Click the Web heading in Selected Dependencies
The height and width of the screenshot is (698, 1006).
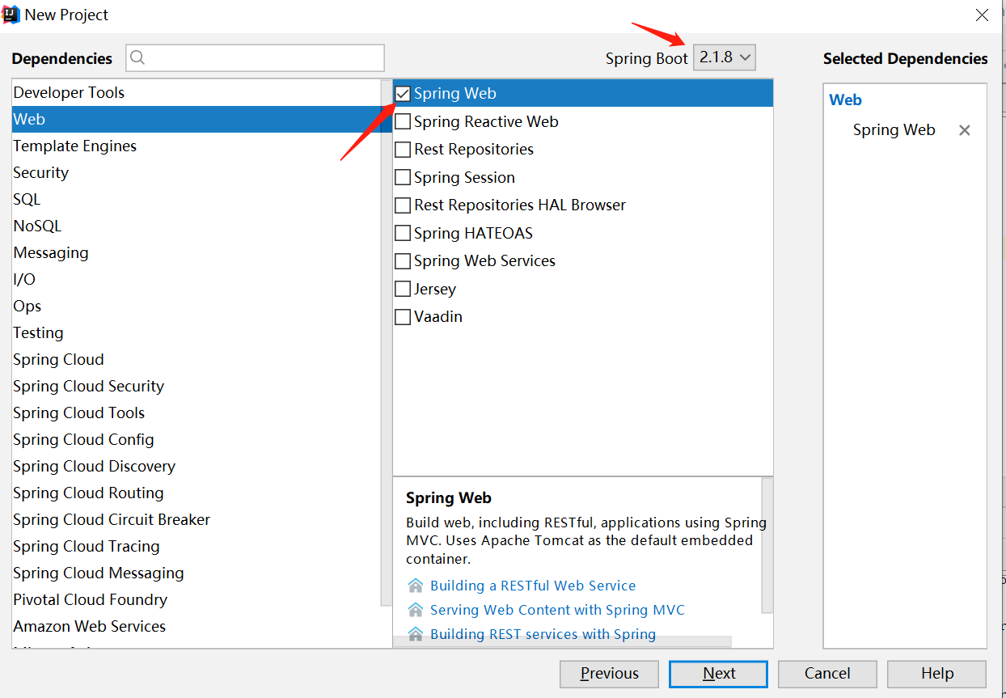tap(845, 100)
